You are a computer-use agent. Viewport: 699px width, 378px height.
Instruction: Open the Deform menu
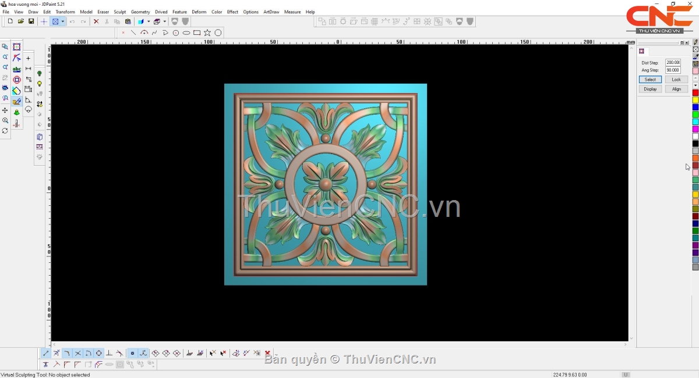(199, 12)
